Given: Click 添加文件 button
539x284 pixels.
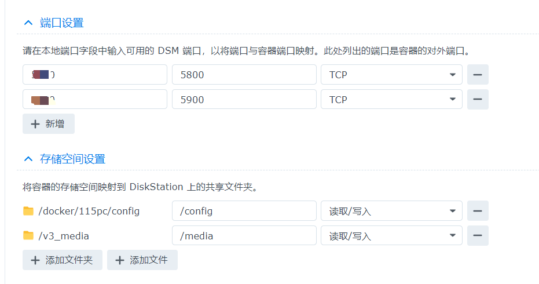Looking at the screenshot, I should pos(142,260).
